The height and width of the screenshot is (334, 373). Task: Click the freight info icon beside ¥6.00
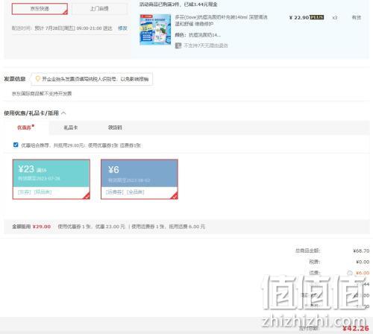click(x=350, y=273)
